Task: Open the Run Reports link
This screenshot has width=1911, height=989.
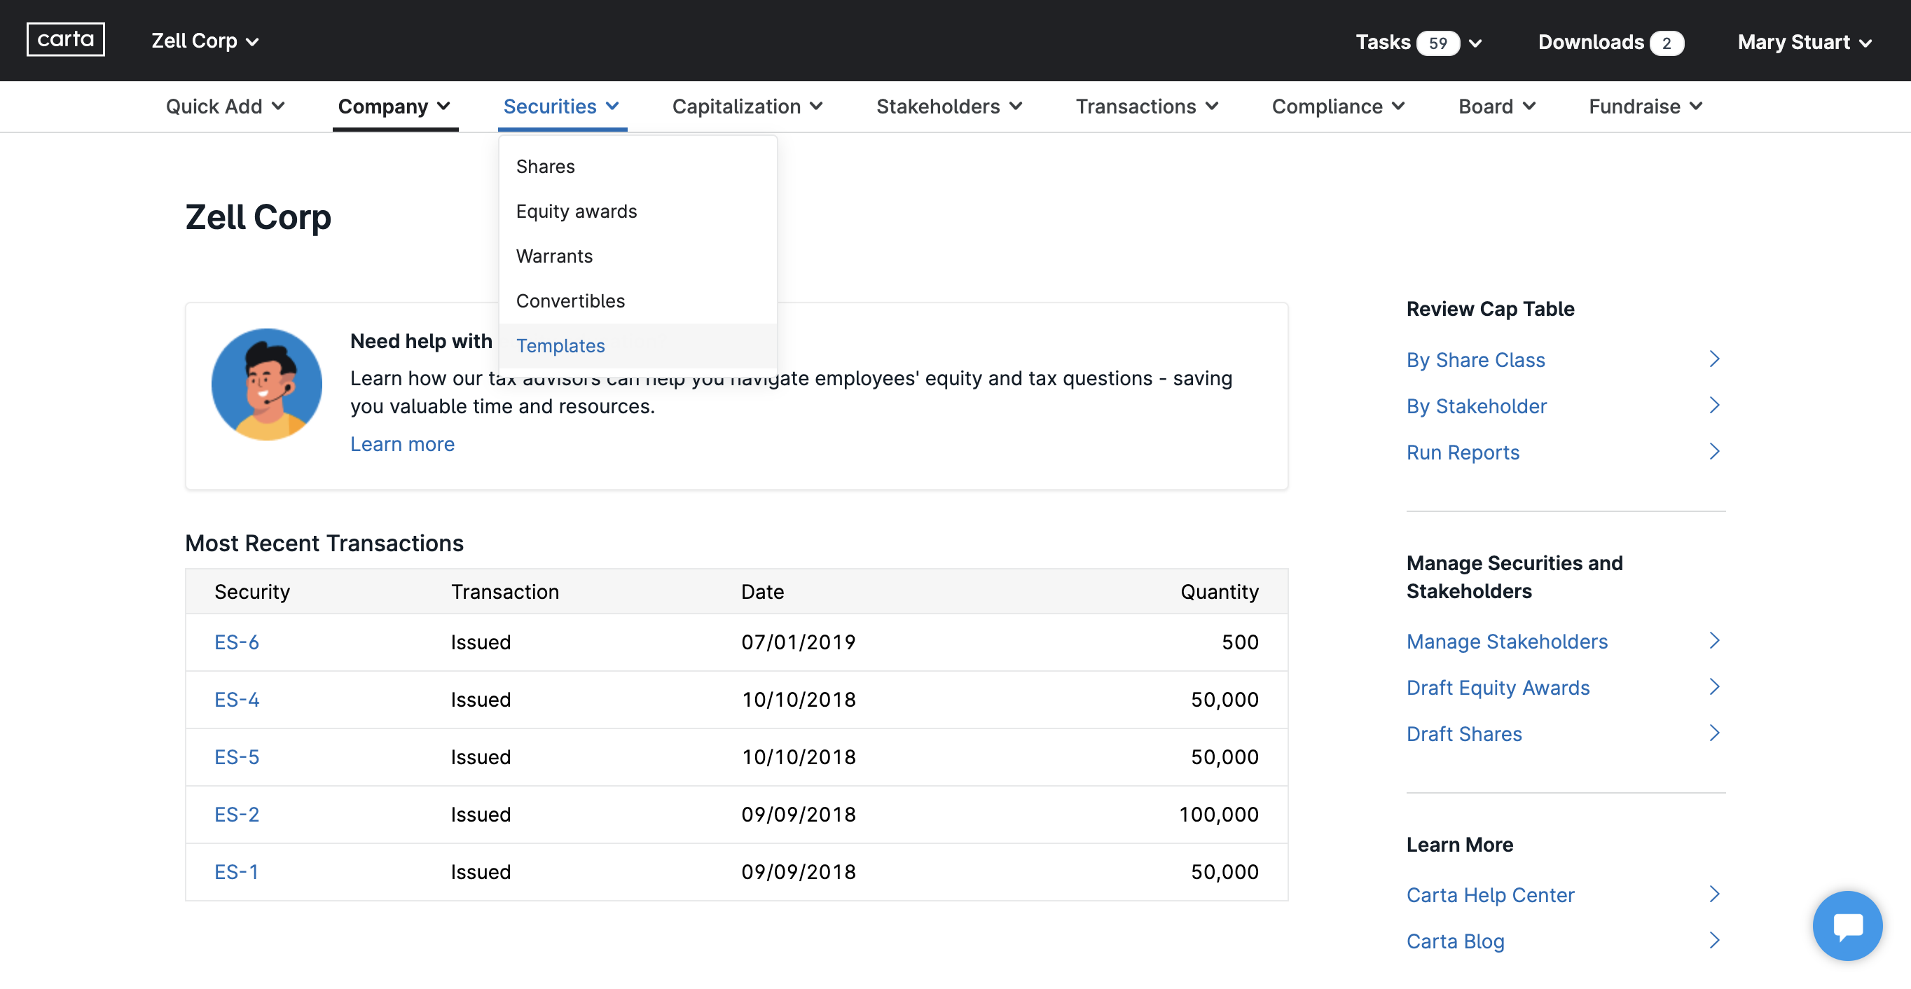Action: 1462,452
